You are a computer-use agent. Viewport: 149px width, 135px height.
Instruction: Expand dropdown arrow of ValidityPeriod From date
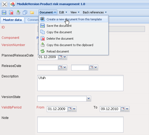click(x=74, y=109)
